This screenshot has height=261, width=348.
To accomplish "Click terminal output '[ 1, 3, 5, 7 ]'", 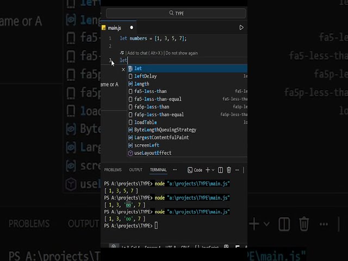I will pos(121,191).
